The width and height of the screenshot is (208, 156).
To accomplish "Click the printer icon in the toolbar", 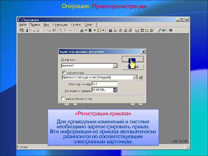I will point(38,30).
